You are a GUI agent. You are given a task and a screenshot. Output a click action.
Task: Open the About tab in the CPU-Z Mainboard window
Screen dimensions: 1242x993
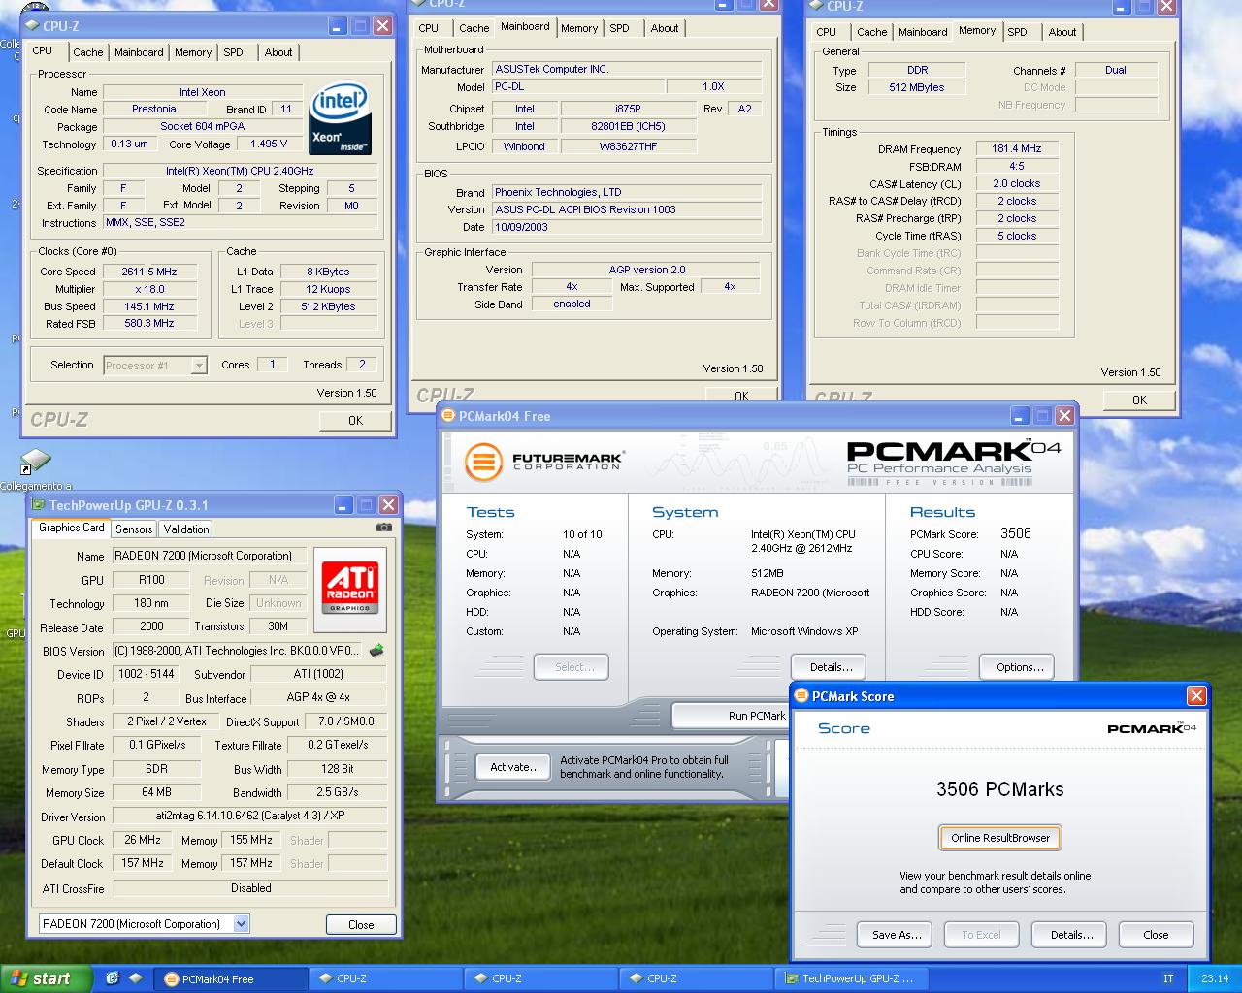665,28
